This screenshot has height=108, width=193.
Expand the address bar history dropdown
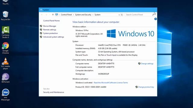point(119,15)
